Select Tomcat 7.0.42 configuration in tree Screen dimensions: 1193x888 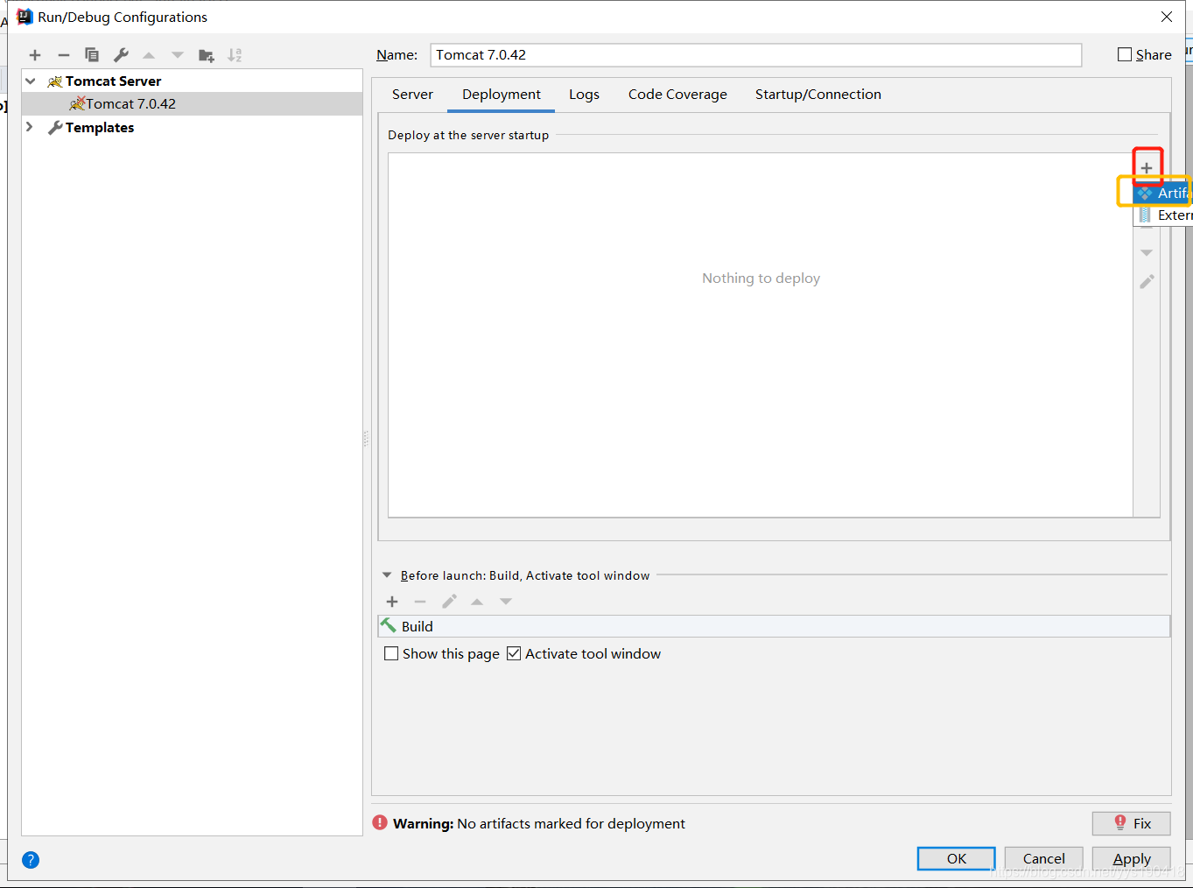(x=193, y=104)
